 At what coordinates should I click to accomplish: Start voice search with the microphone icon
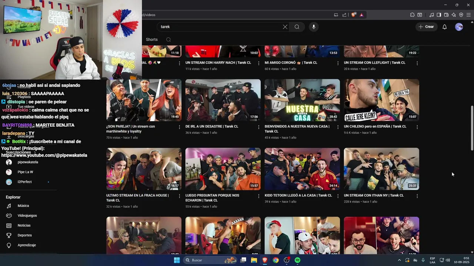(314, 27)
